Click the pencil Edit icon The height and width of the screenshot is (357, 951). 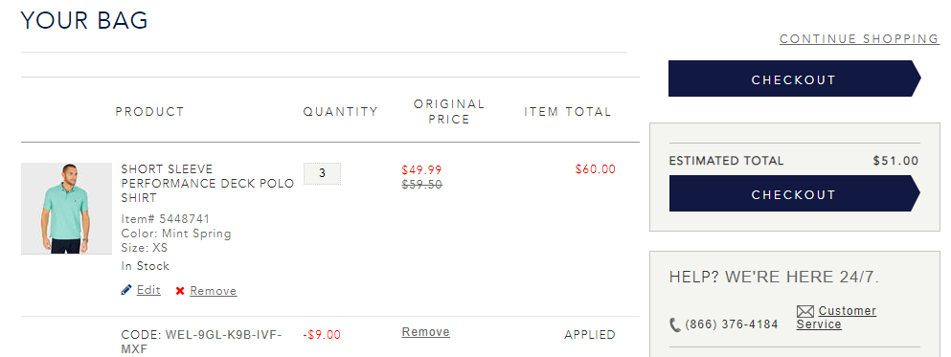pos(126,290)
